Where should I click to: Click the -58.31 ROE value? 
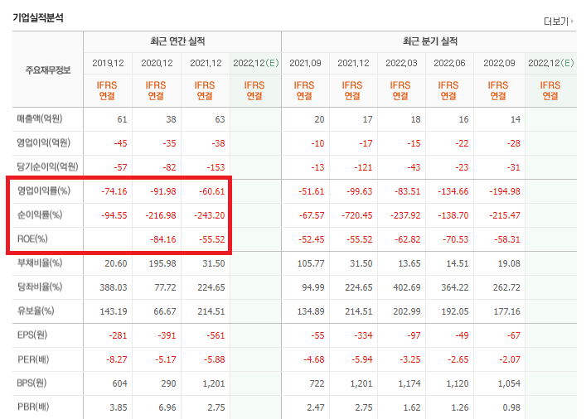pos(507,239)
